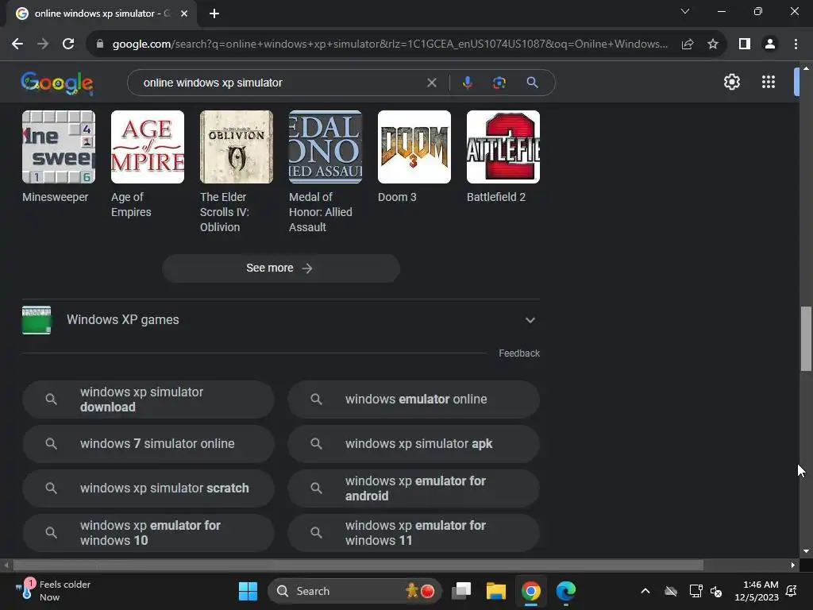Open the tab search dropdown arrow
The width and height of the screenshot is (813, 610).
coord(685,11)
